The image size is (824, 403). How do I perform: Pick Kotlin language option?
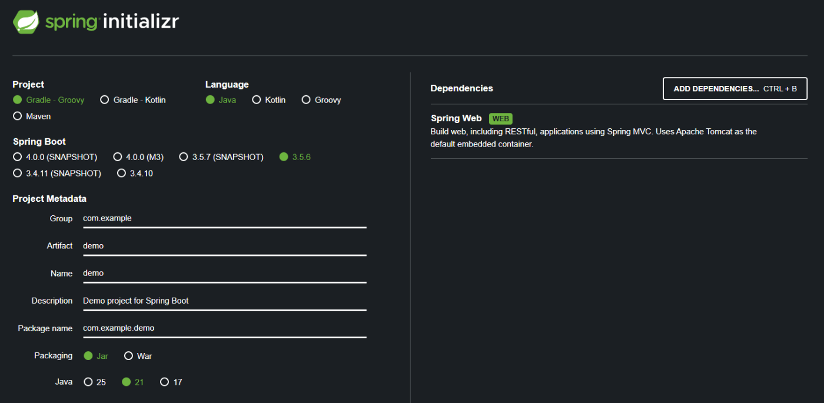pyautogui.click(x=269, y=100)
